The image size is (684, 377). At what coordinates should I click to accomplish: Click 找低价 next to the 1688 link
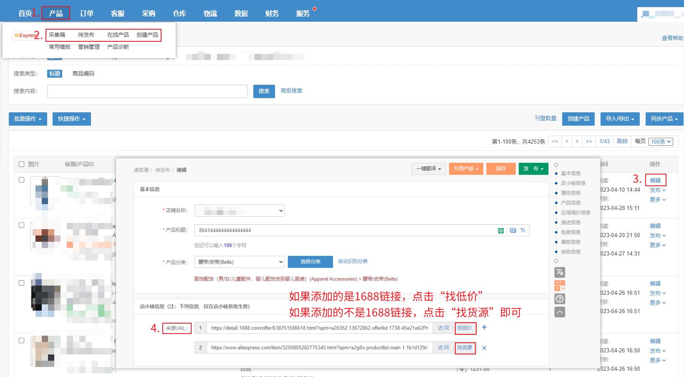(x=465, y=328)
